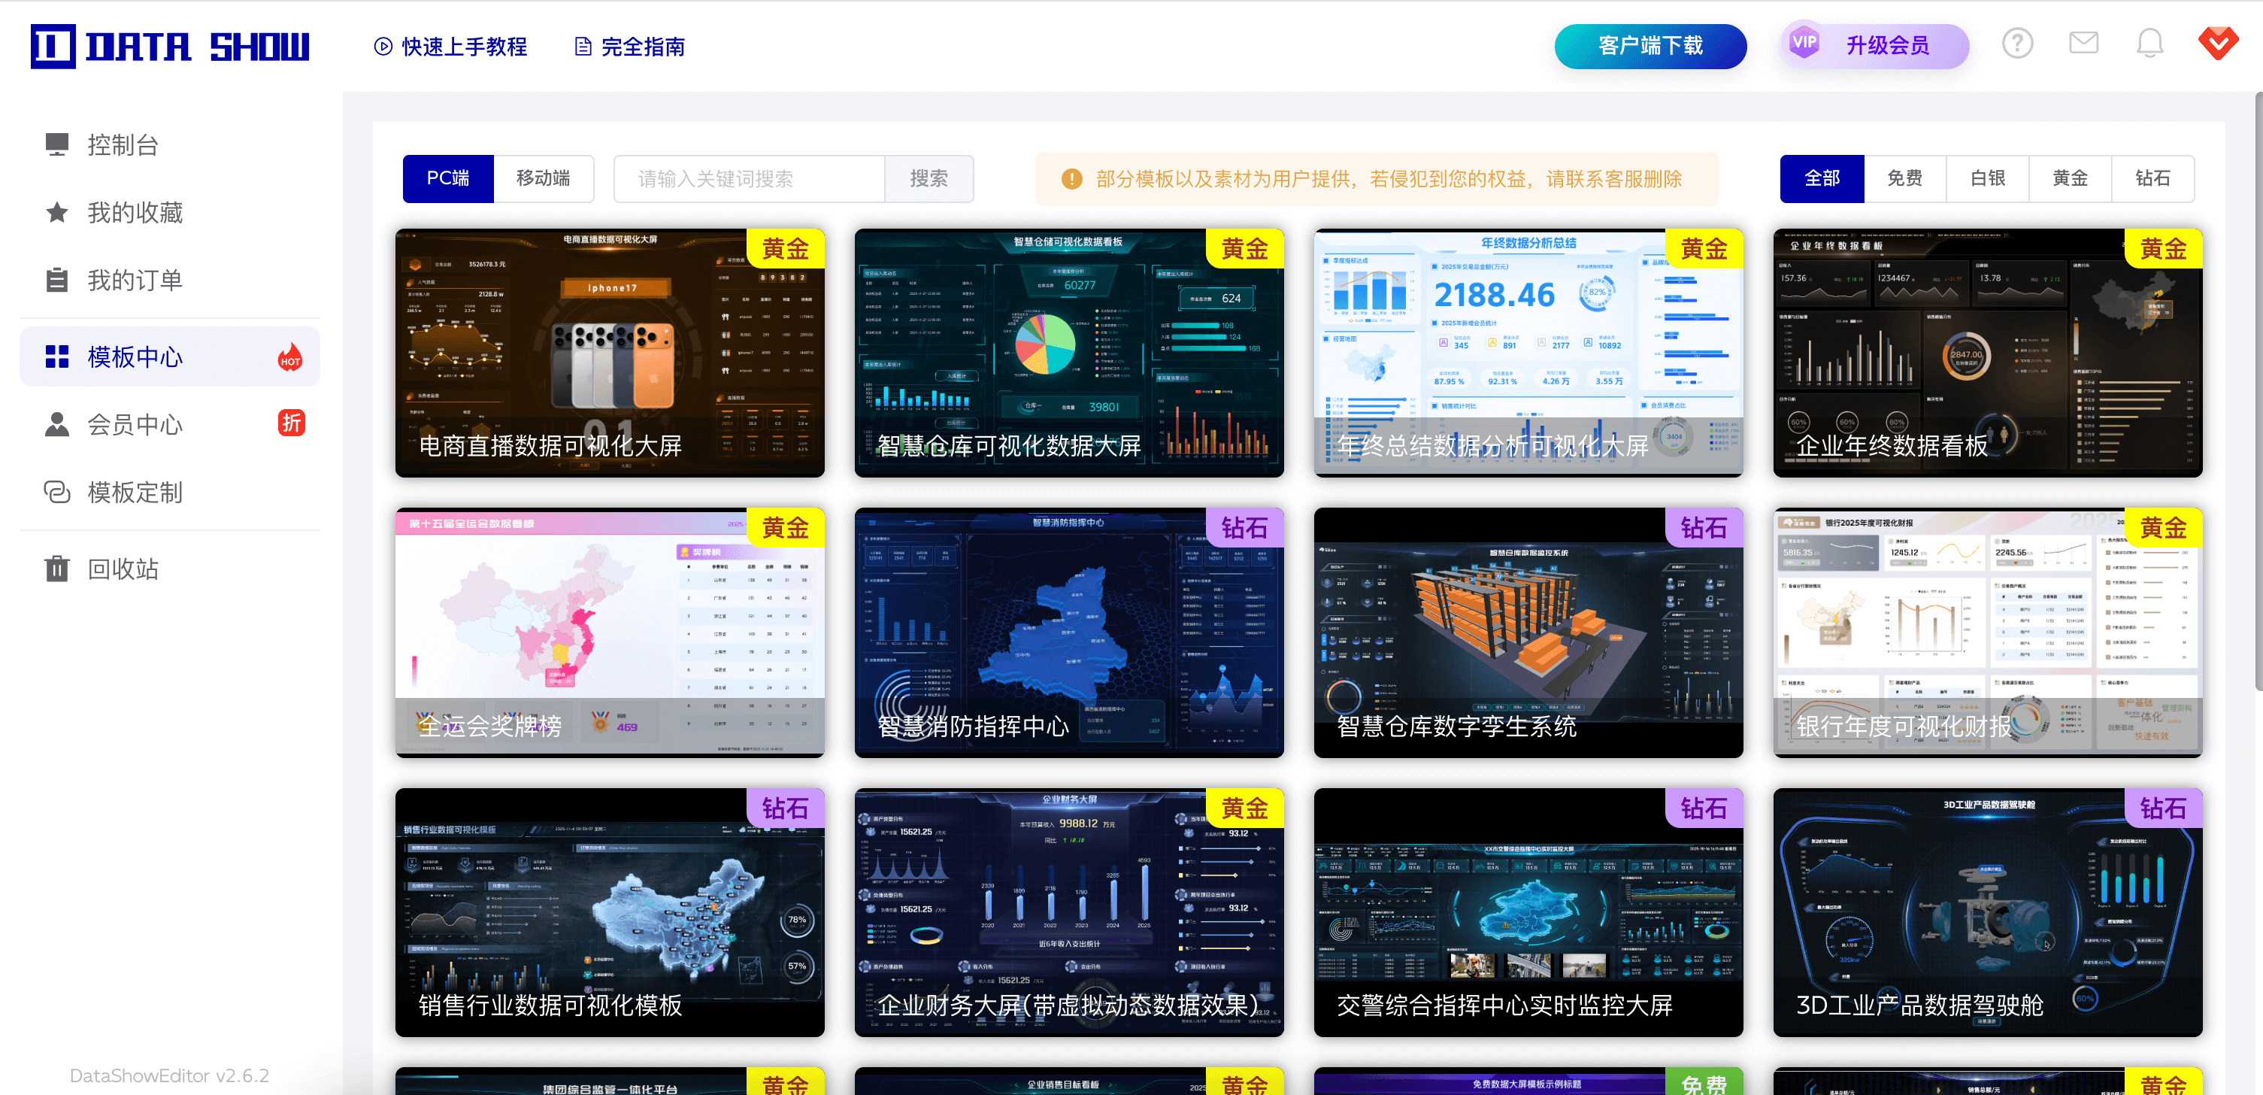Click the 折 discount badge
The image size is (2263, 1095).
click(291, 423)
